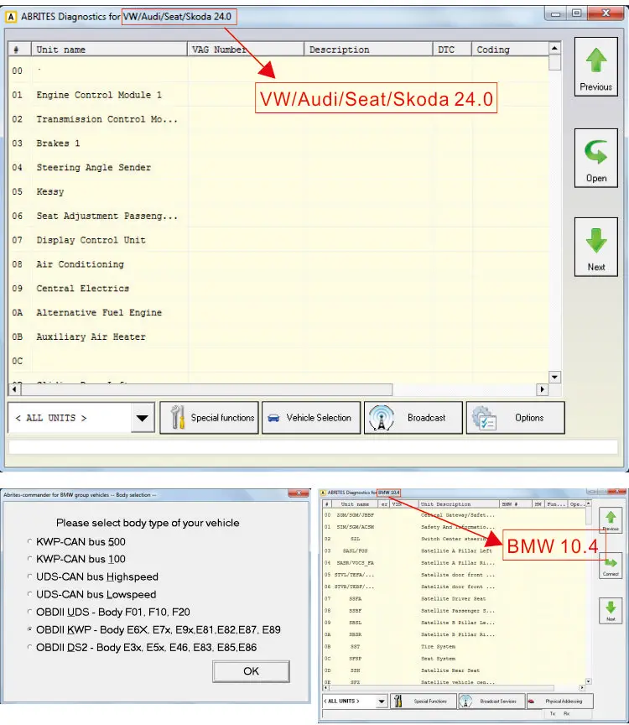Choose OBDII UDS - Body F01, F10, F20
Image resolution: width=629 pixels, height=725 pixels.
coord(30,612)
